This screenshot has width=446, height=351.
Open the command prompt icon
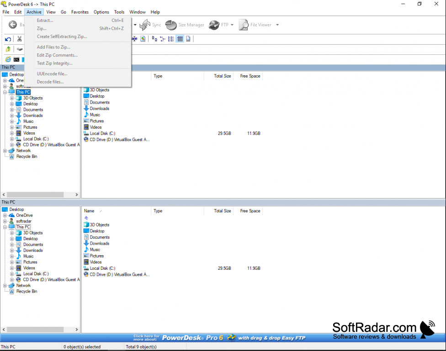16,59
